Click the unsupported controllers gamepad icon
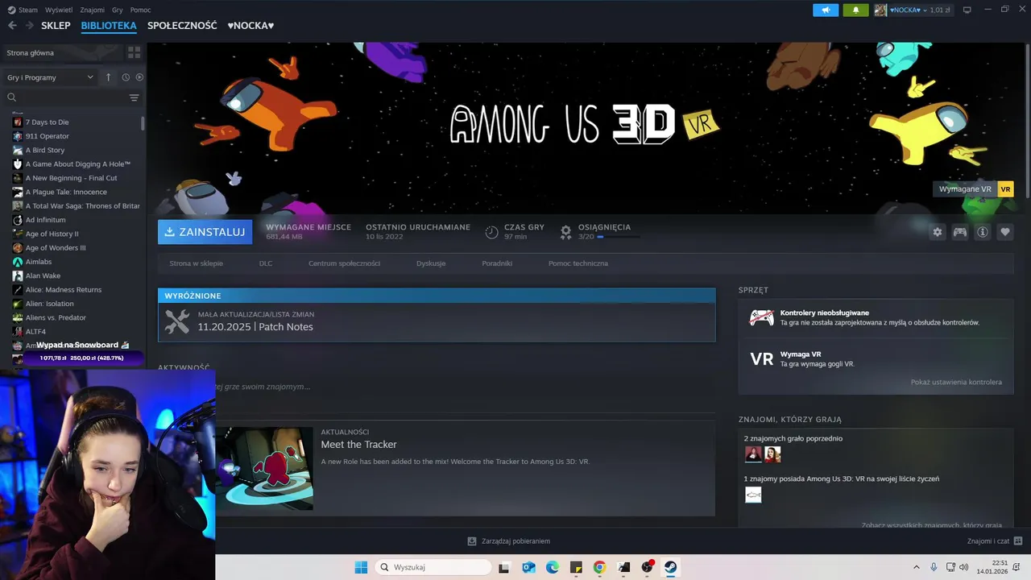 click(x=761, y=317)
